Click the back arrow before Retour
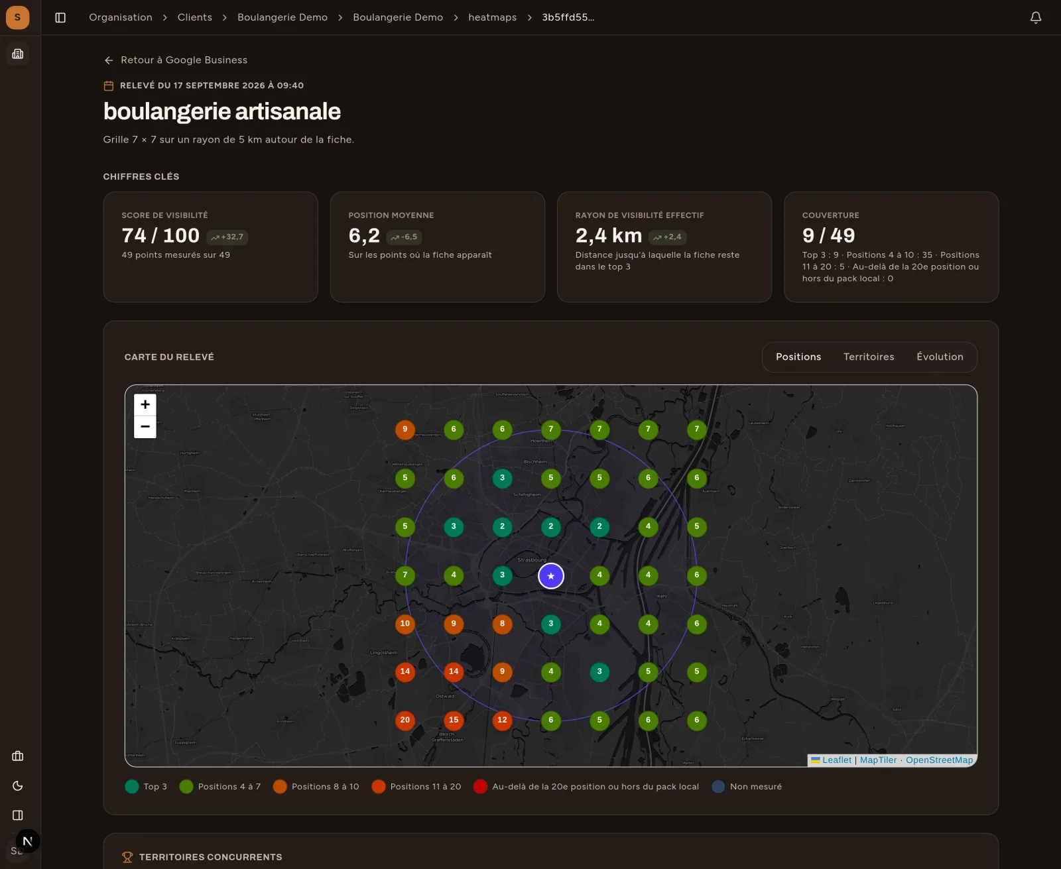 coord(109,60)
